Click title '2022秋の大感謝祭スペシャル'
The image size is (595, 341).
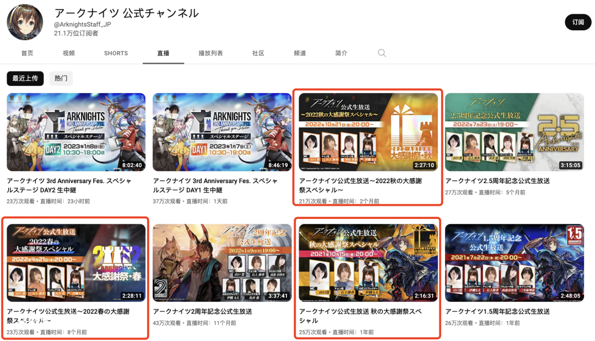coord(360,186)
